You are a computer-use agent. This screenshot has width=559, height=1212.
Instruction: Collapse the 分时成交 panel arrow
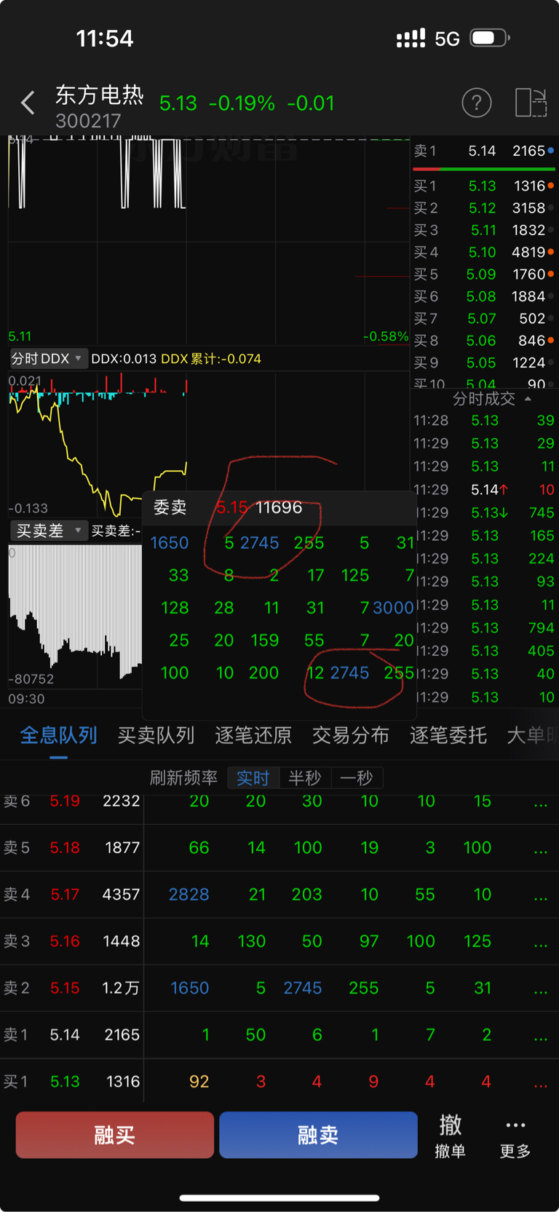point(528,399)
